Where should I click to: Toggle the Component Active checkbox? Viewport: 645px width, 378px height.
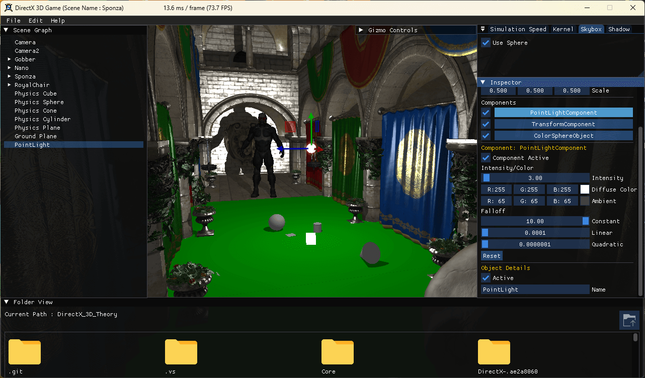486,158
